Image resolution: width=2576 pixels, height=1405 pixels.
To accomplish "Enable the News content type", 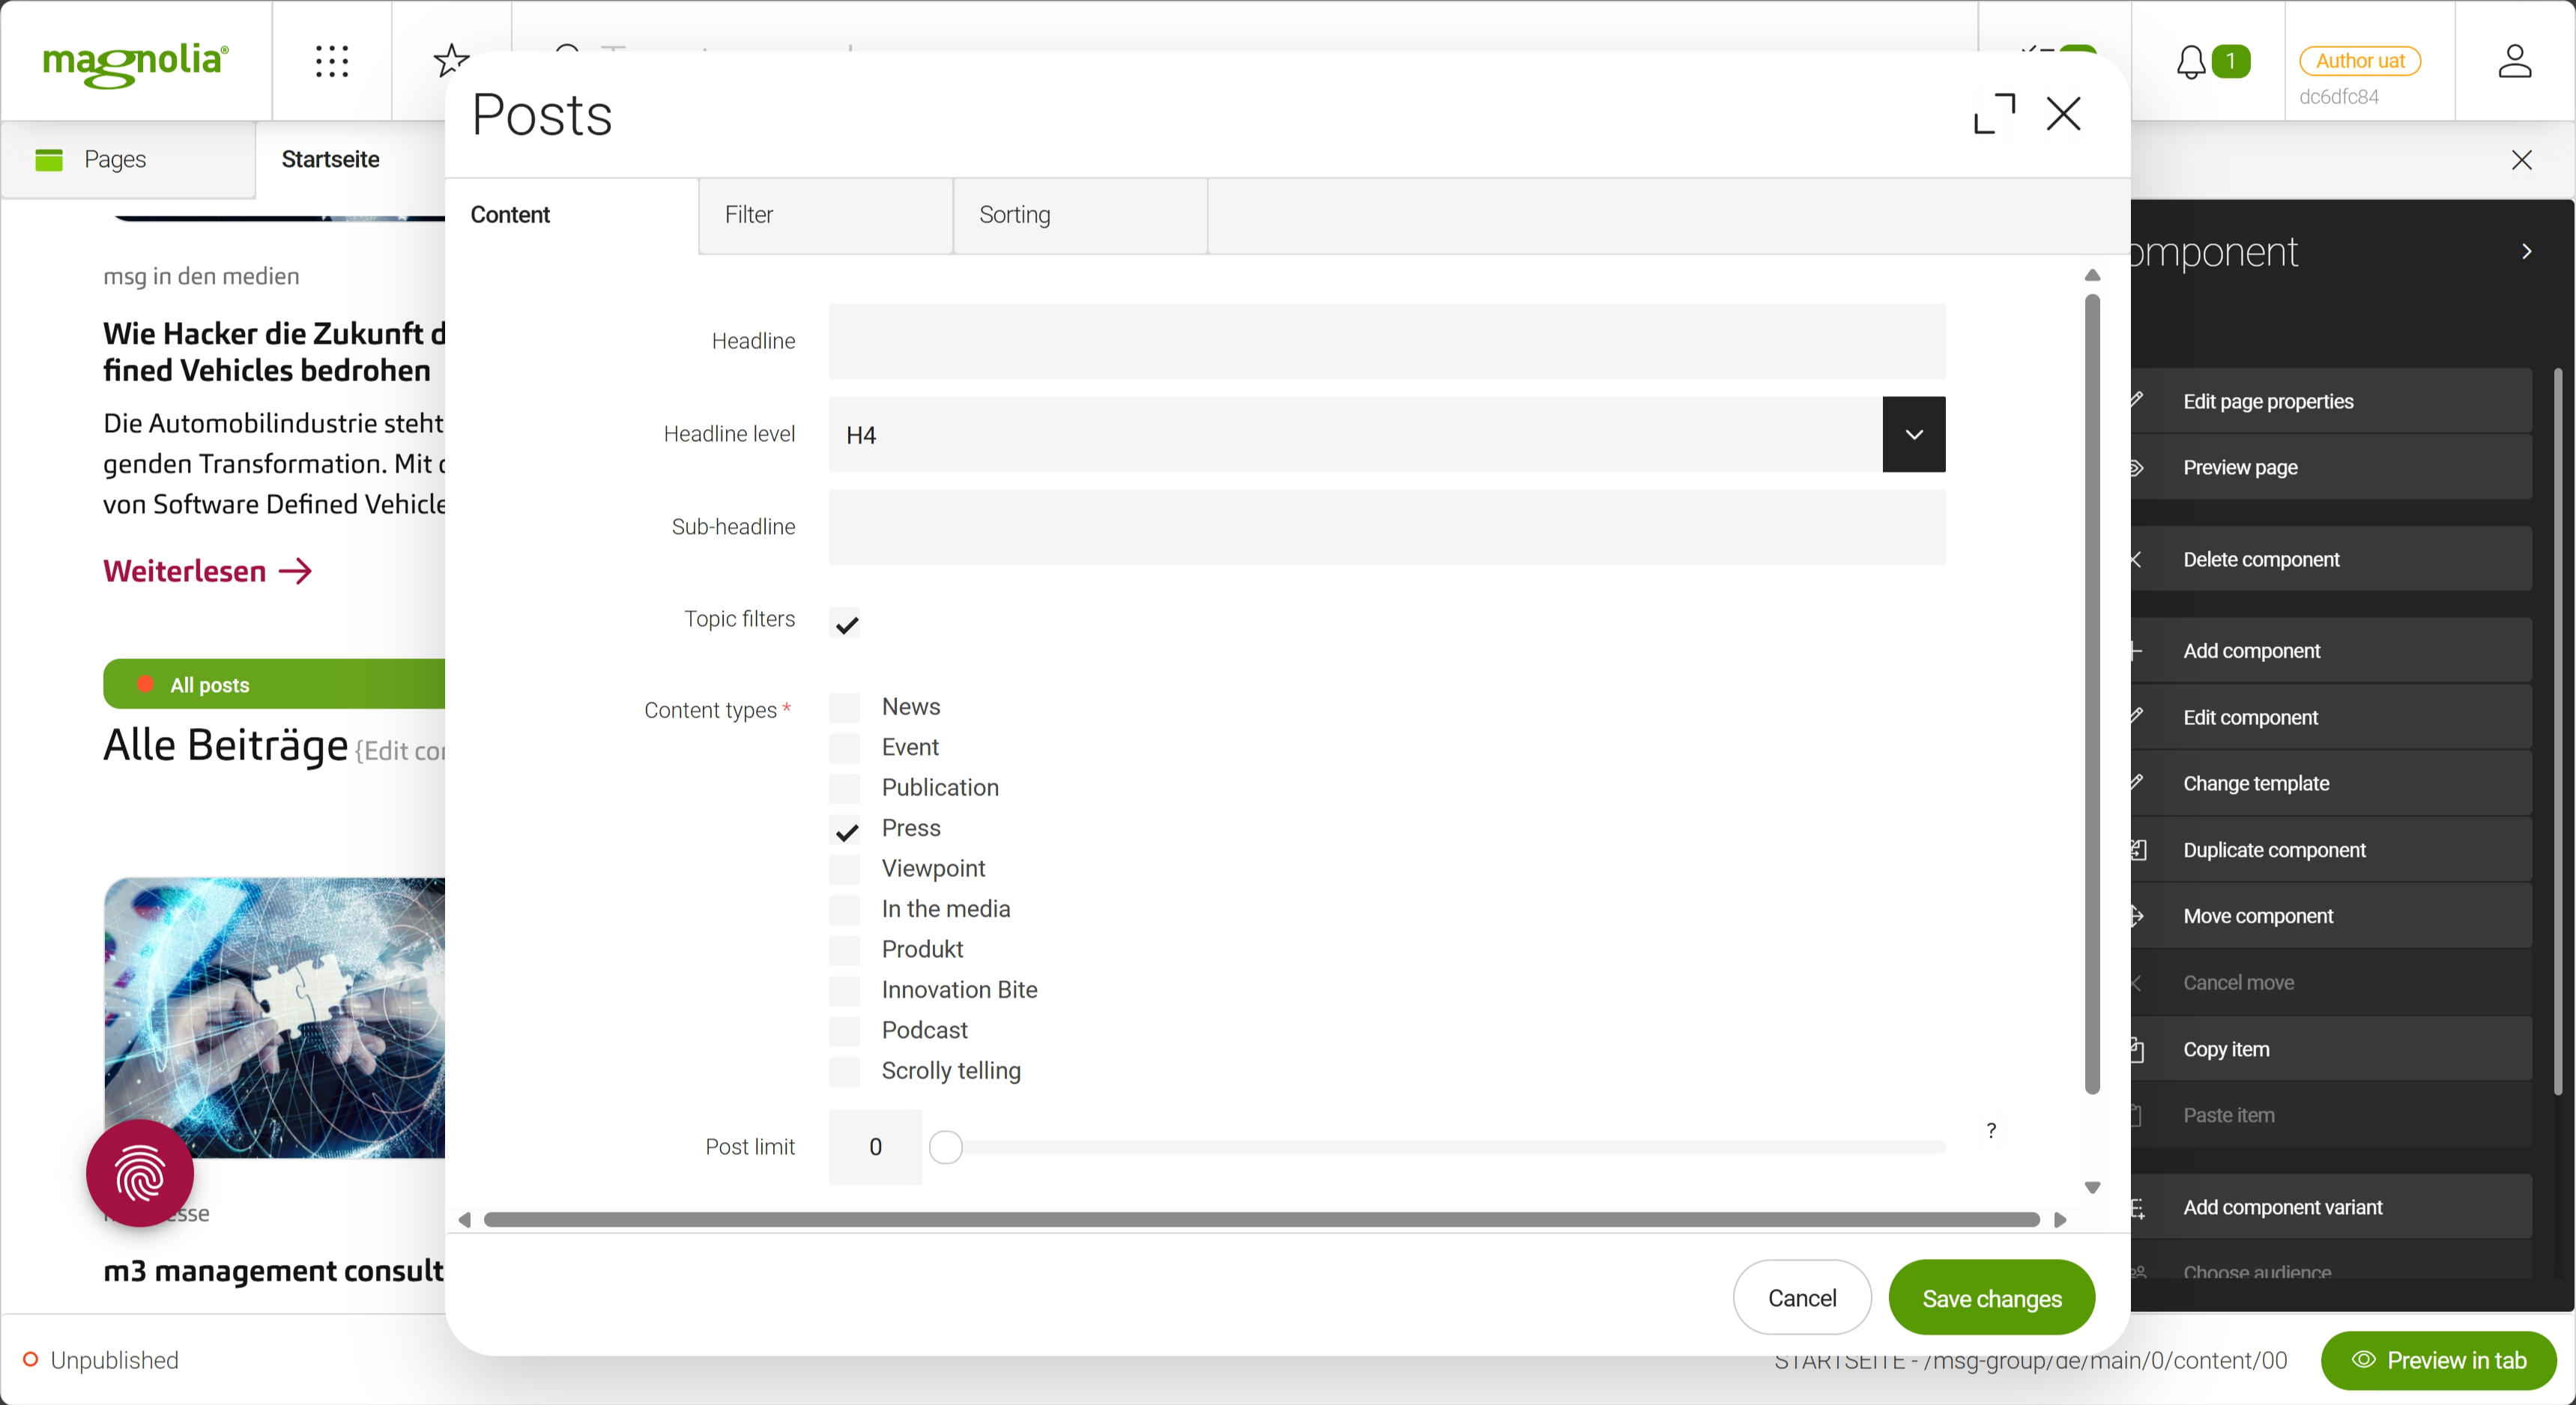I will click(x=846, y=708).
